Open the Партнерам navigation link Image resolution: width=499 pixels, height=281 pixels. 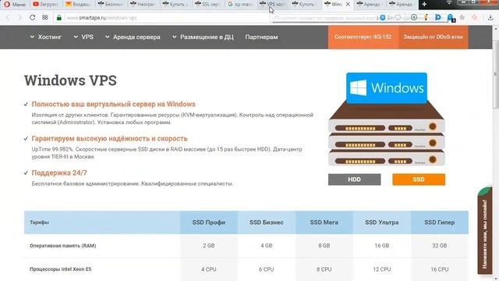click(x=261, y=37)
